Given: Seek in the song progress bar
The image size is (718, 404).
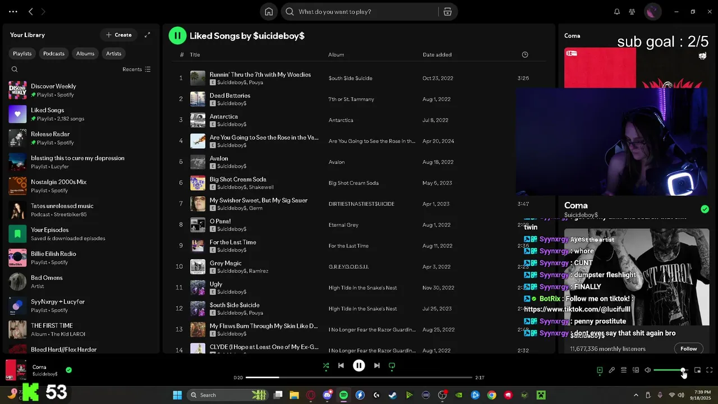Looking at the screenshot, I should (359, 378).
